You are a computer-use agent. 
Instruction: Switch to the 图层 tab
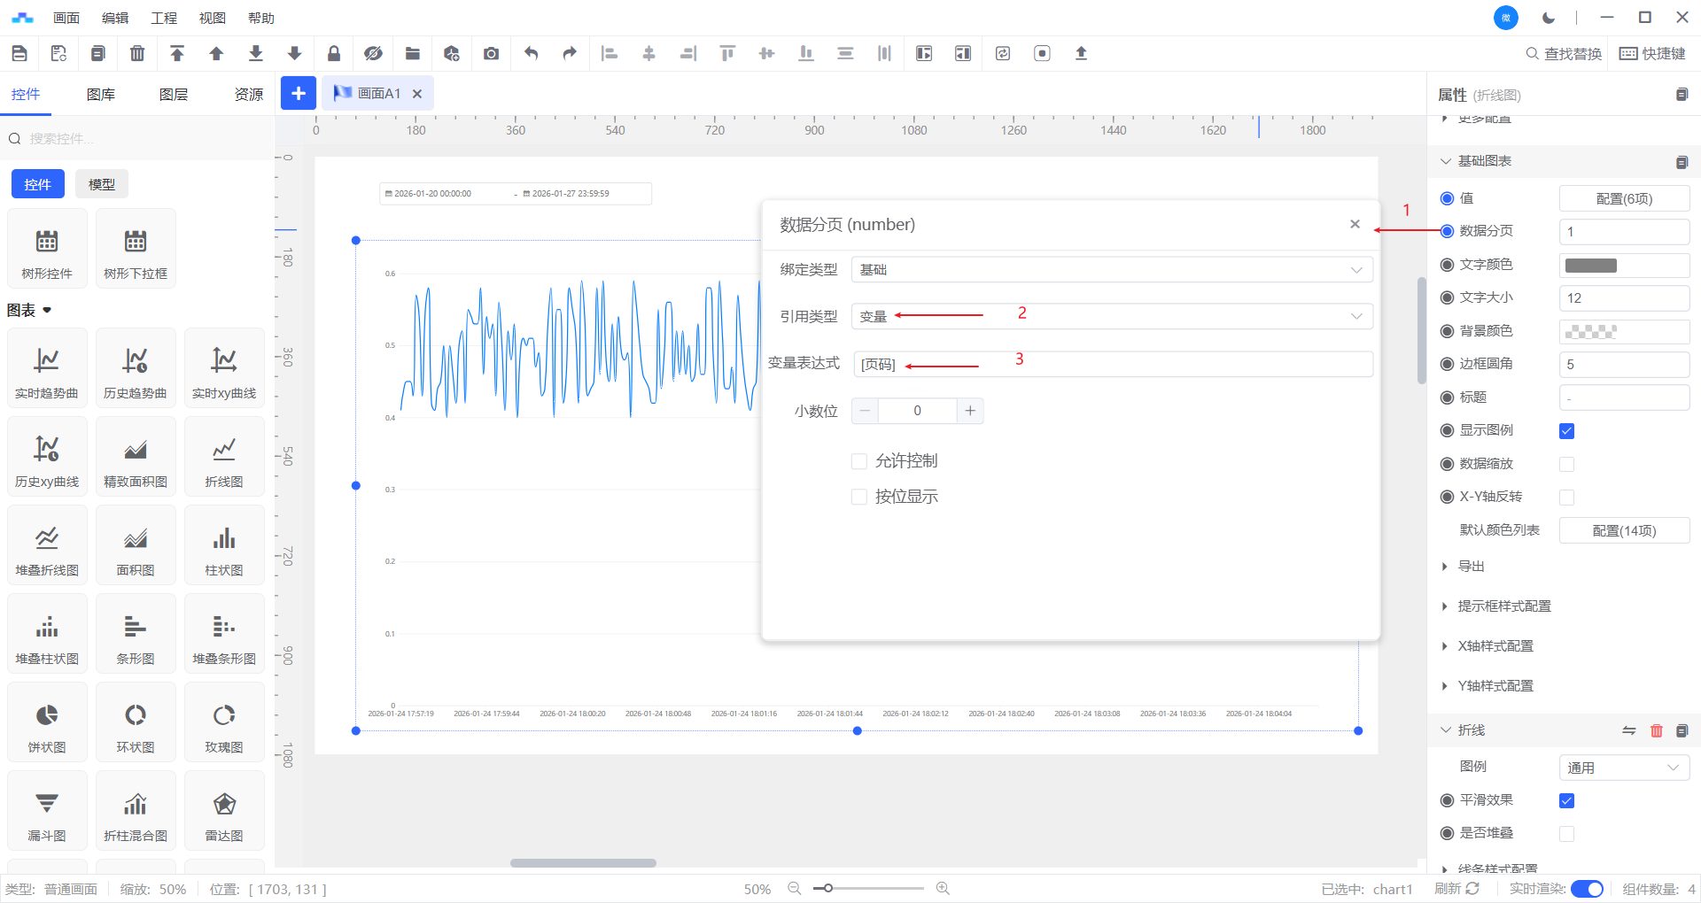[174, 95]
